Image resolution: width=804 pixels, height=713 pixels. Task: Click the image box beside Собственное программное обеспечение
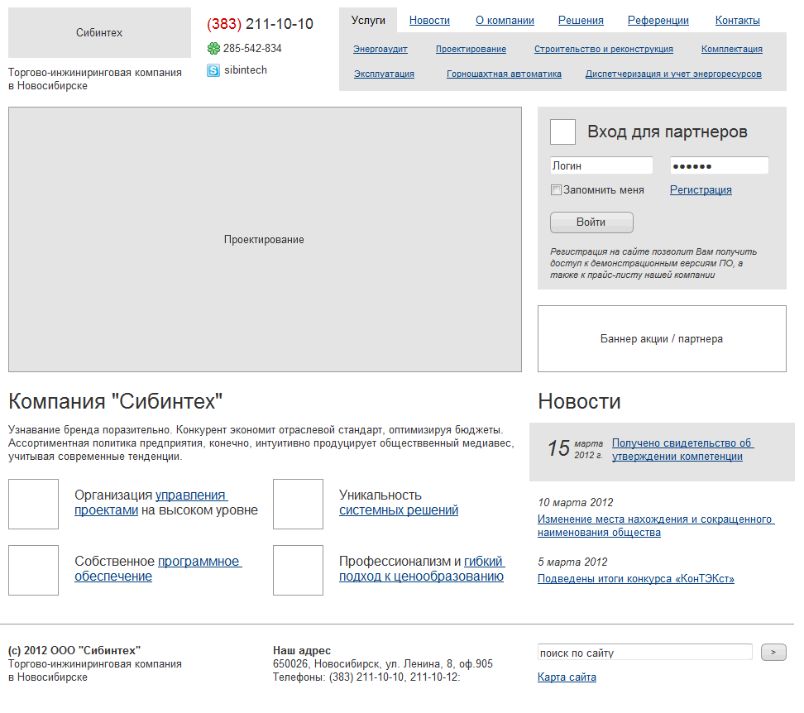33,570
